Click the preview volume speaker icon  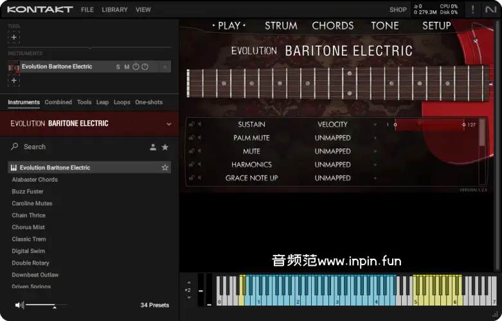pos(19,305)
